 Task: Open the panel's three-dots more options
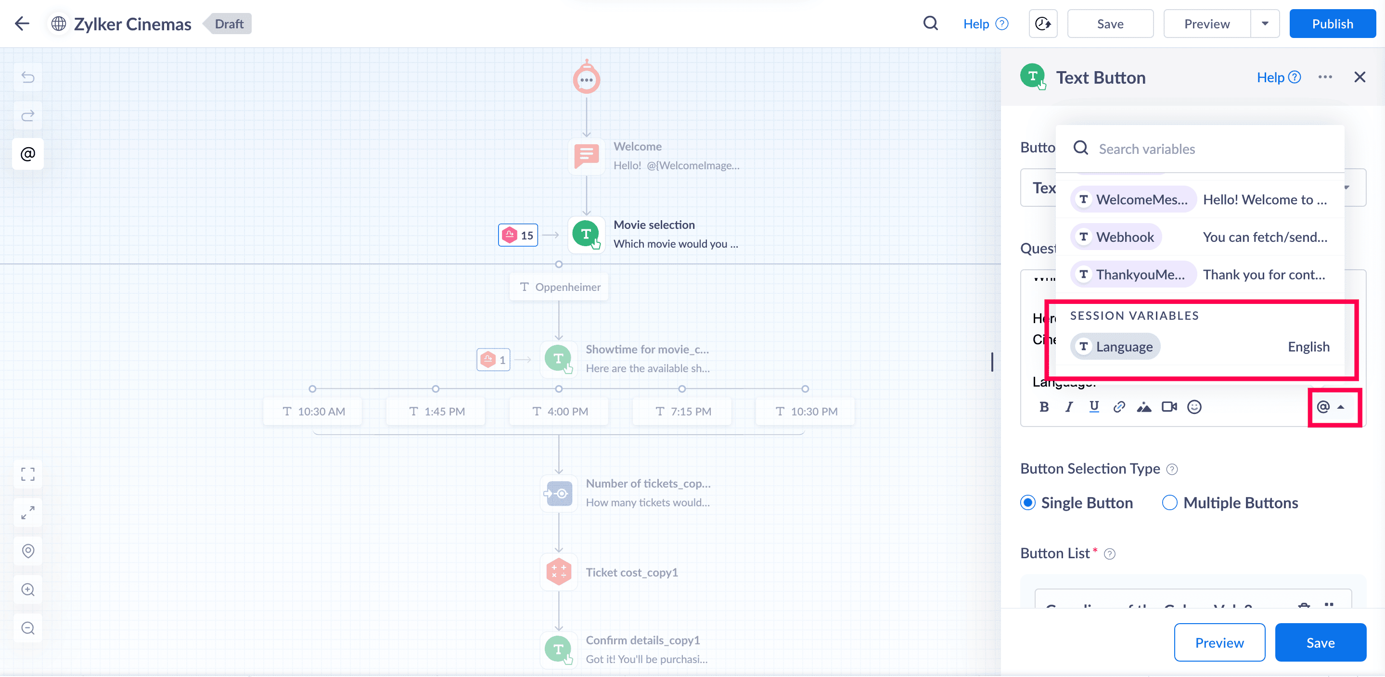[x=1325, y=77]
